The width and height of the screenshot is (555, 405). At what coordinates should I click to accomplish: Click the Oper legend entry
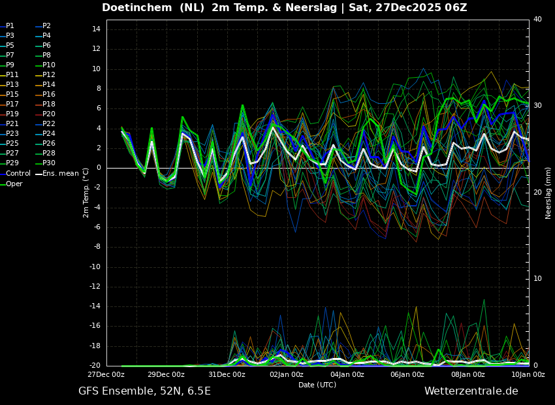[x=14, y=184]
